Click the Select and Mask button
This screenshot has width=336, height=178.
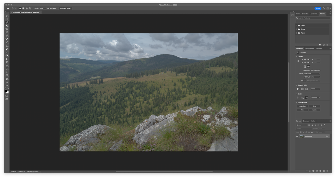[65, 8]
